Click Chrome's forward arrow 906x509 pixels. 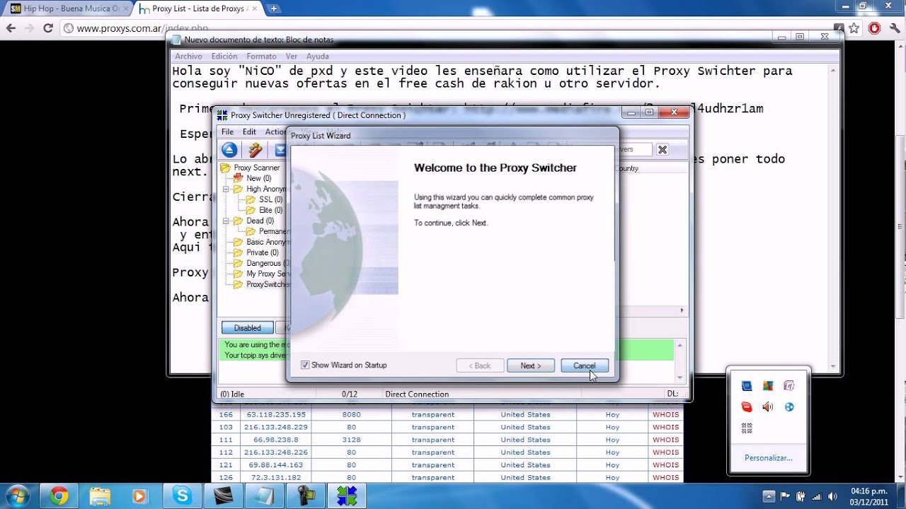pos(29,28)
